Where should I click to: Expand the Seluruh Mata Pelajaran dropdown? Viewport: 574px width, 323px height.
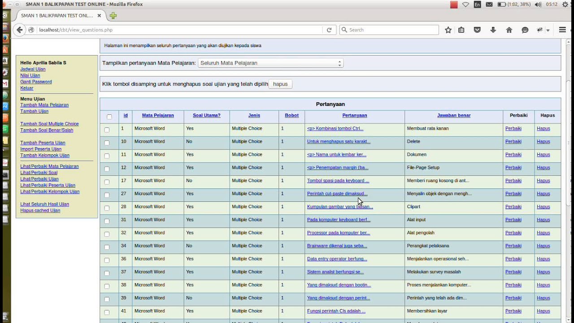point(271,63)
